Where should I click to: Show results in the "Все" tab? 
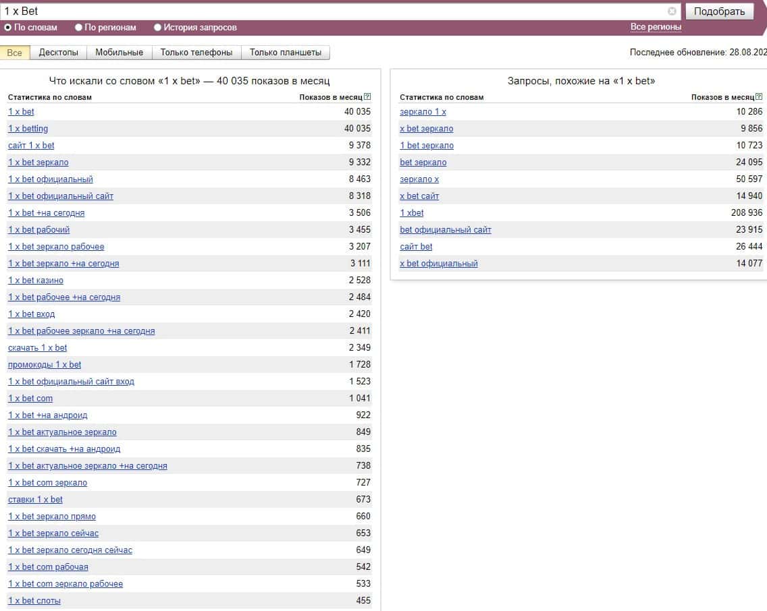click(14, 53)
